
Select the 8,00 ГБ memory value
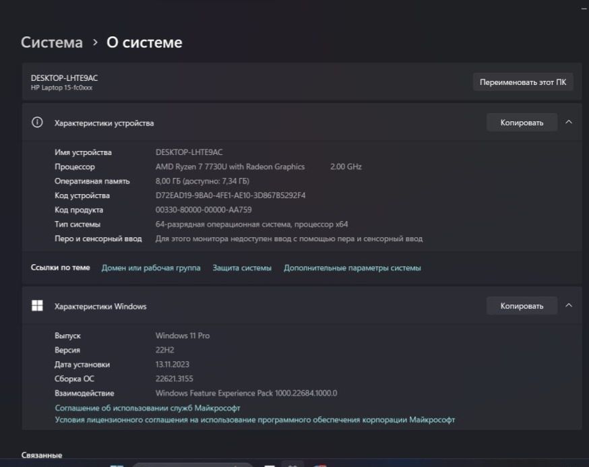[202, 181]
